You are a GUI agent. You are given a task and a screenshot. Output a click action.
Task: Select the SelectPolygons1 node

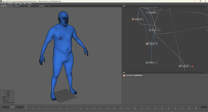pyautogui.click(x=137, y=19)
